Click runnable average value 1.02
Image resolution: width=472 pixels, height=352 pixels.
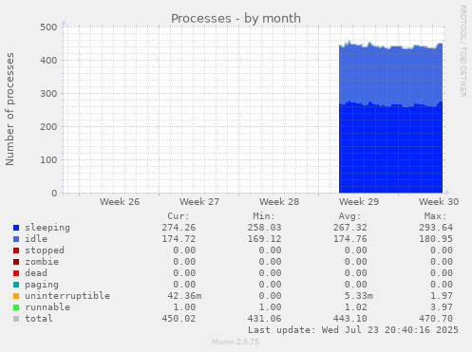click(x=356, y=307)
